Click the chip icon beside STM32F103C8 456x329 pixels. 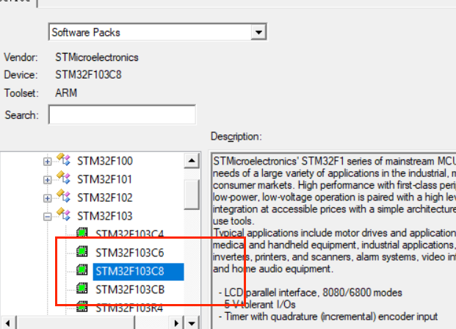tap(82, 270)
